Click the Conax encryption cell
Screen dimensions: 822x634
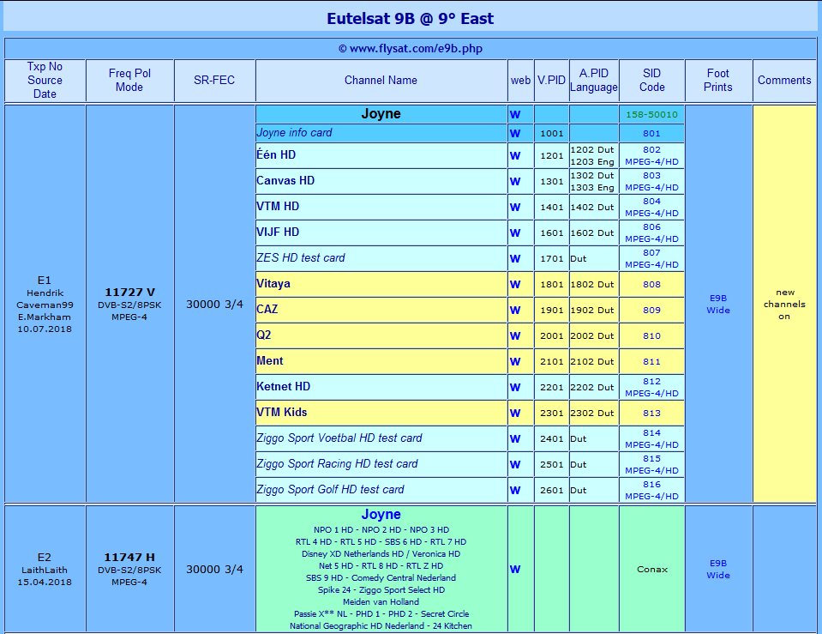coord(651,569)
